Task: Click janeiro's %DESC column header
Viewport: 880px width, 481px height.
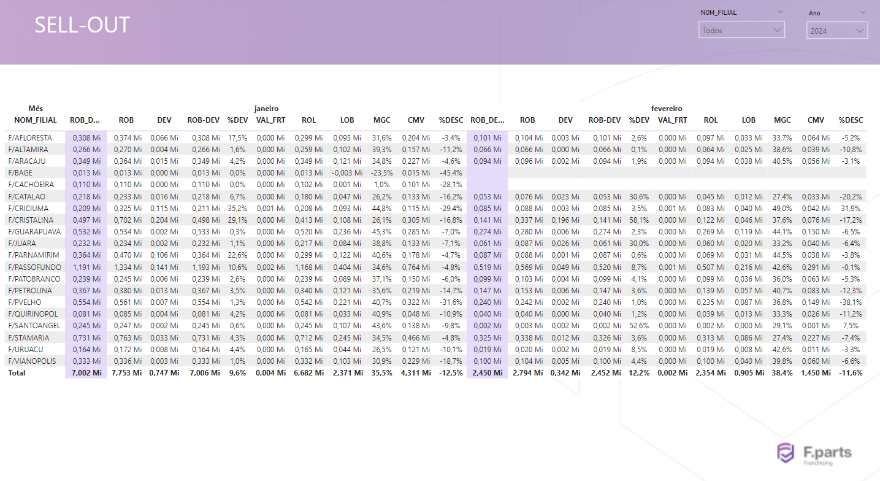Action: tap(451, 120)
